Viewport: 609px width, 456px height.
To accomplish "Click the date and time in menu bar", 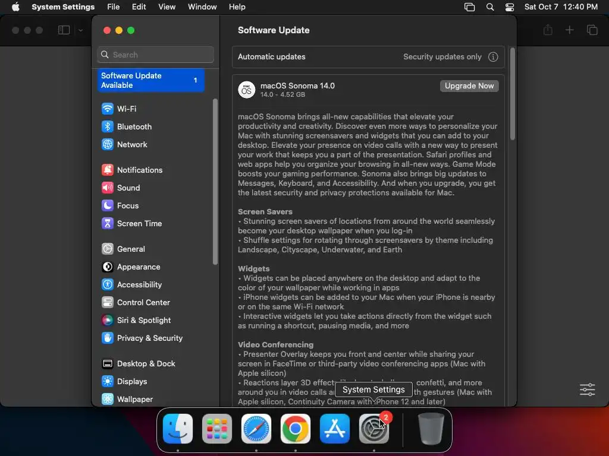I will (x=561, y=7).
